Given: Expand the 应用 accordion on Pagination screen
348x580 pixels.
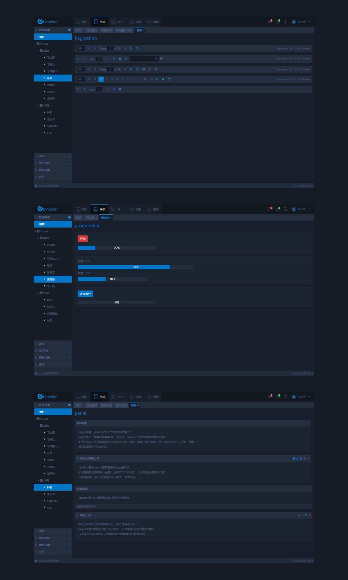Looking at the screenshot, I should 53,177.
